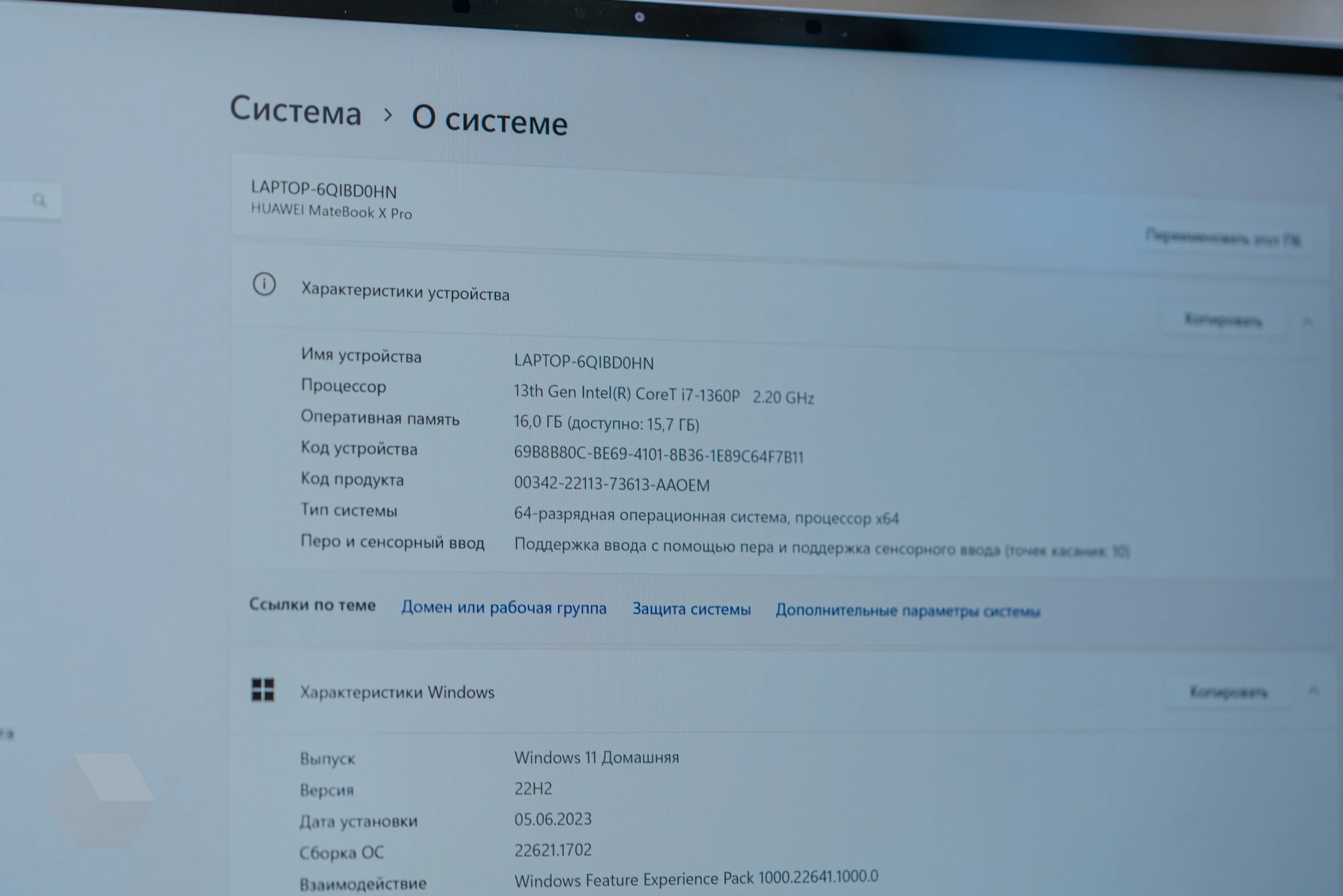Click the Windows logo icon beside Характеристики Windows
1343x896 pixels.
(263, 689)
